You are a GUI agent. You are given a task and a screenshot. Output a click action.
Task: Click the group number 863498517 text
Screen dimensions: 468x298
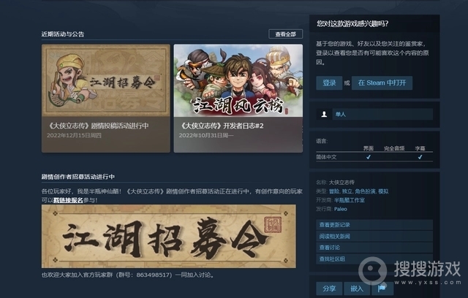pyautogui.click(x=153, y=275)
